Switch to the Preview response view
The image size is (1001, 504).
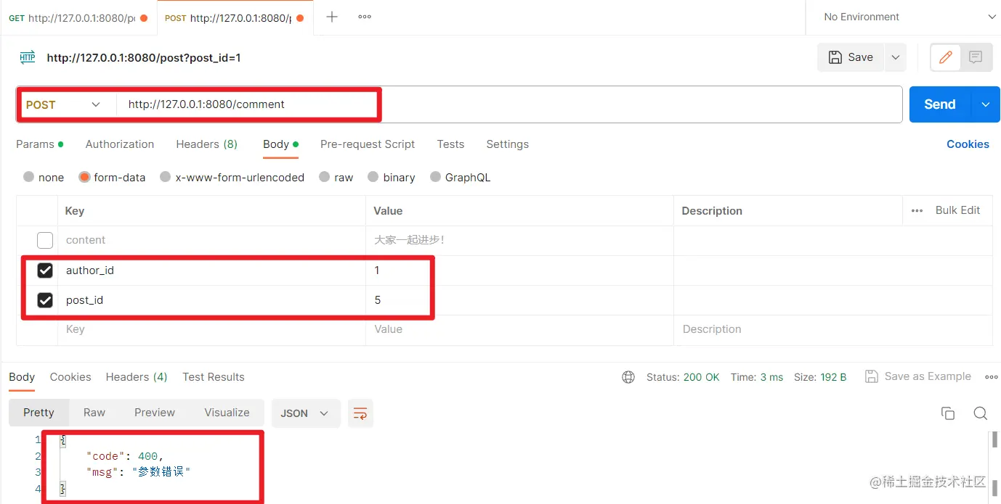click(155, 413)
